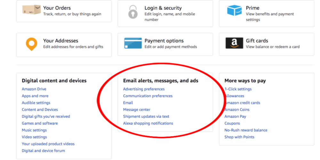Click 'View benefits and payment settings' text
320x160 pixels.
[270, 17]
